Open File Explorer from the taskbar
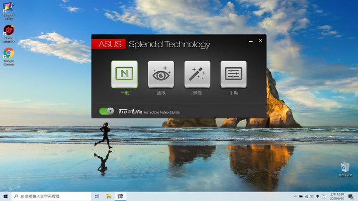Image resolution: width=358 pixels, height=201 pixels. [109, 196]
